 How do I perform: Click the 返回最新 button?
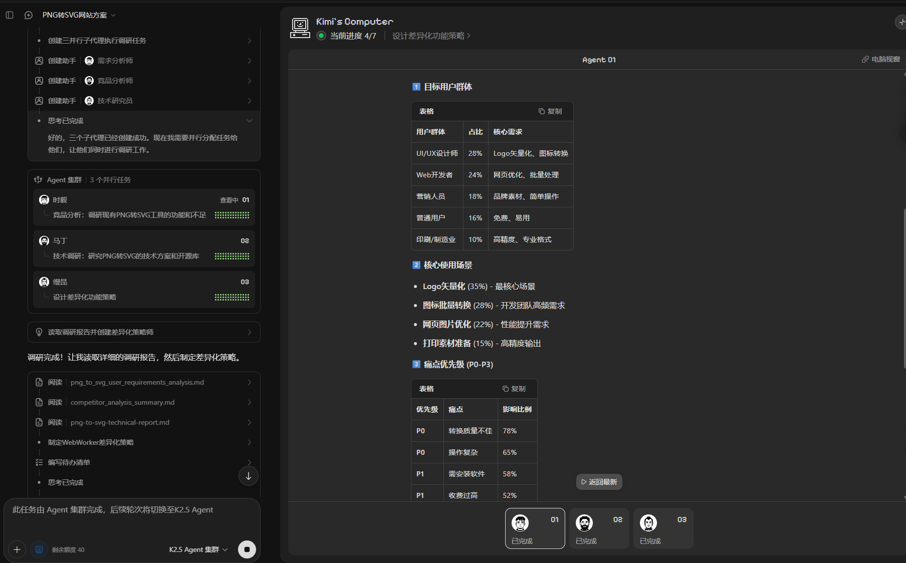[599, 482]
